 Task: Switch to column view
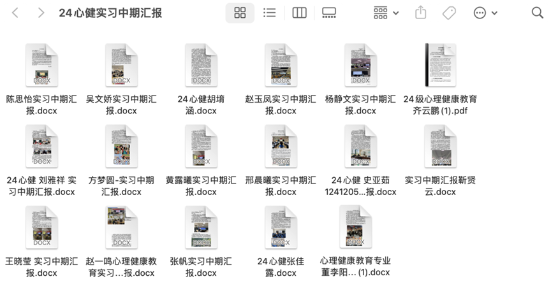(299, 13)
